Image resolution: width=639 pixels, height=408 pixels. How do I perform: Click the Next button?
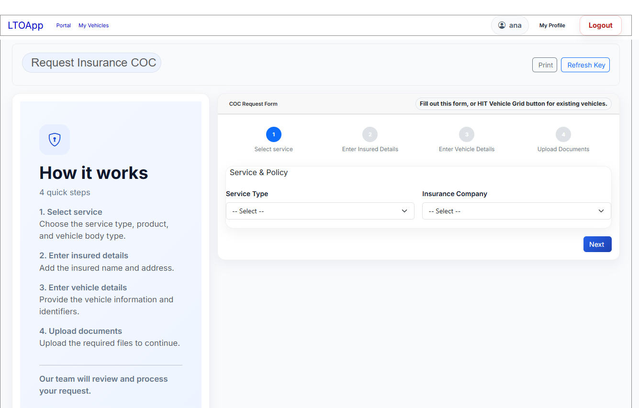tap(597, 244)
